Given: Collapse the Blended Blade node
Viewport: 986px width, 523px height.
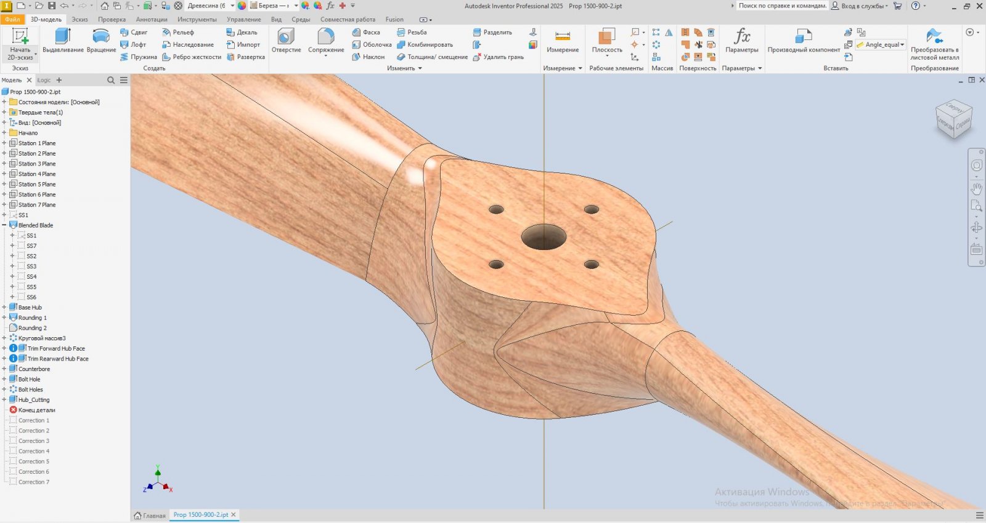Looking at the screenshot, I should (x=4, y=225).
